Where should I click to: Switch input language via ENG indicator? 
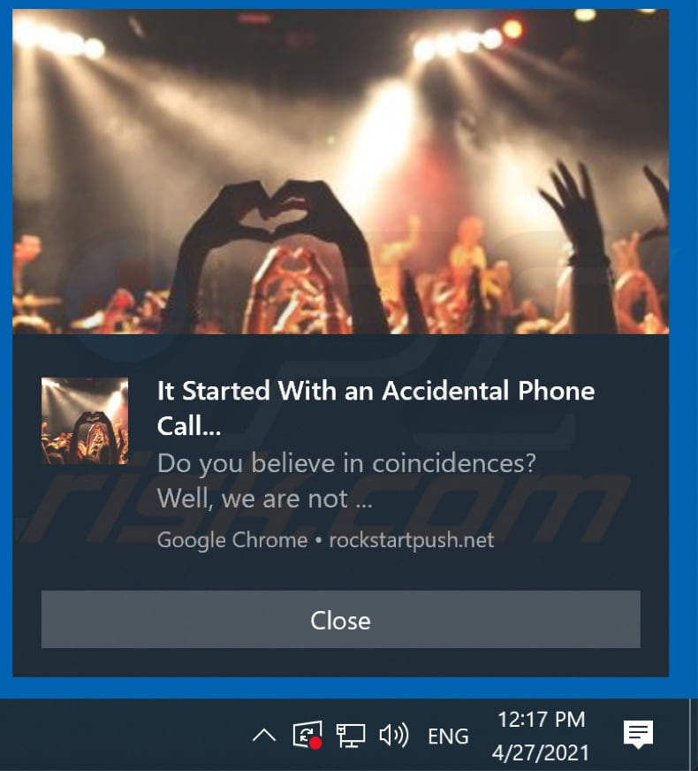[448, 737]
